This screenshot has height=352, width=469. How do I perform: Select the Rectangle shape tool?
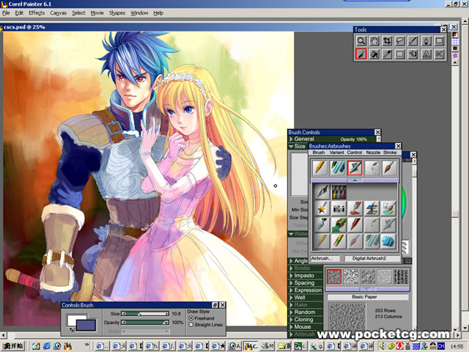[439, 41]
